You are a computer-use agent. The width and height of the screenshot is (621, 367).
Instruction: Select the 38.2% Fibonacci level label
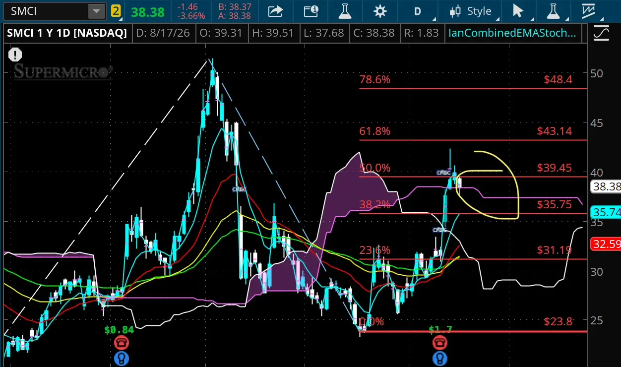(375, 204)
